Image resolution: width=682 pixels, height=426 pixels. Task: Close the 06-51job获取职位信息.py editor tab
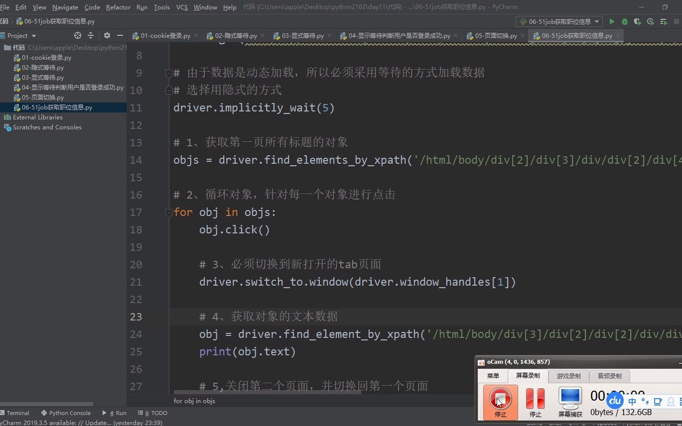click(618, 35)
